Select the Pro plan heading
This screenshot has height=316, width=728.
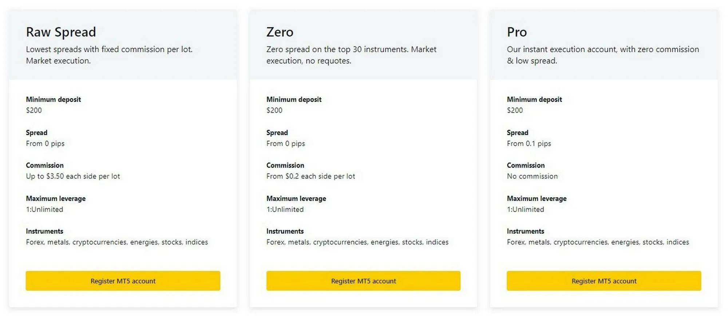pos(517,32)
